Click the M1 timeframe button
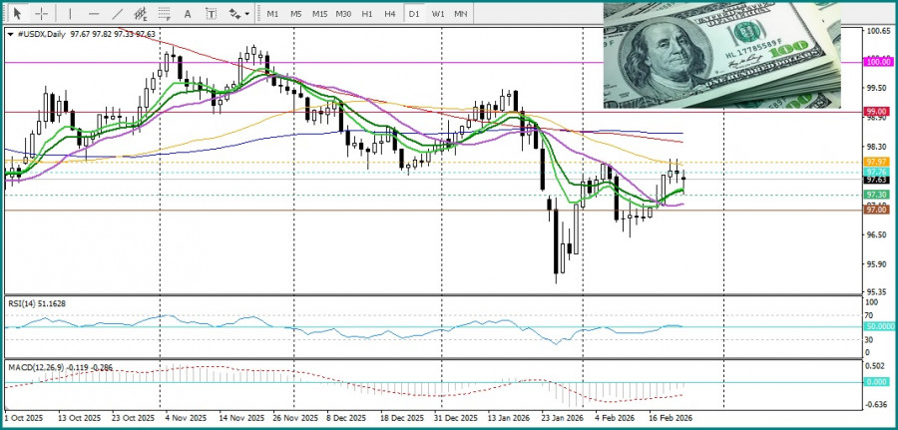Image resolution: width=898 pixels, height=430 pixels. click(x=272, y=14)
